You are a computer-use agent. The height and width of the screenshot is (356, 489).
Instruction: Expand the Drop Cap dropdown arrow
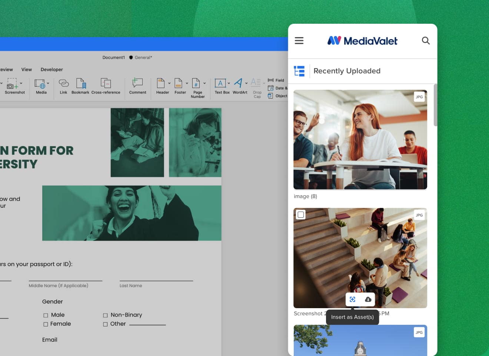[x=264, y=83]
